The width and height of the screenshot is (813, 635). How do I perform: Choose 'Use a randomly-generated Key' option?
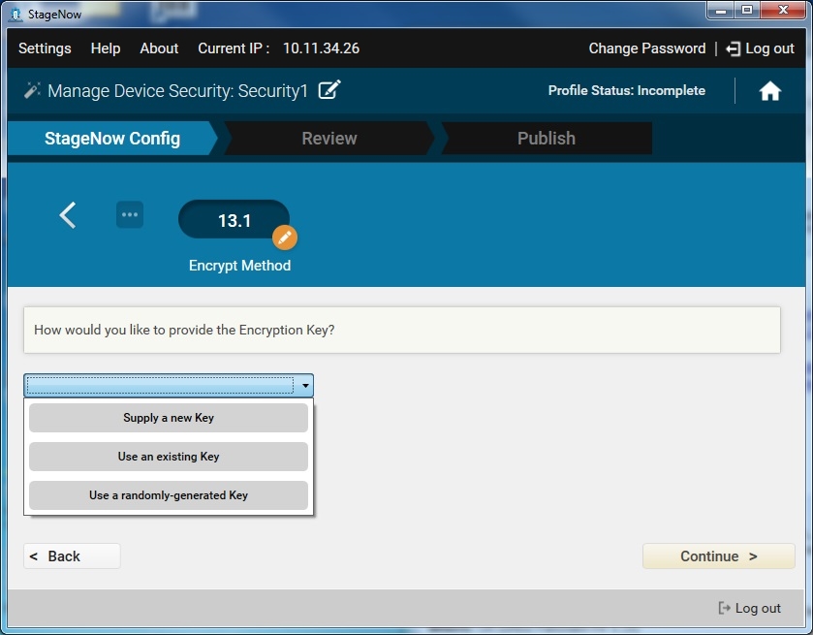click(169, 495)
